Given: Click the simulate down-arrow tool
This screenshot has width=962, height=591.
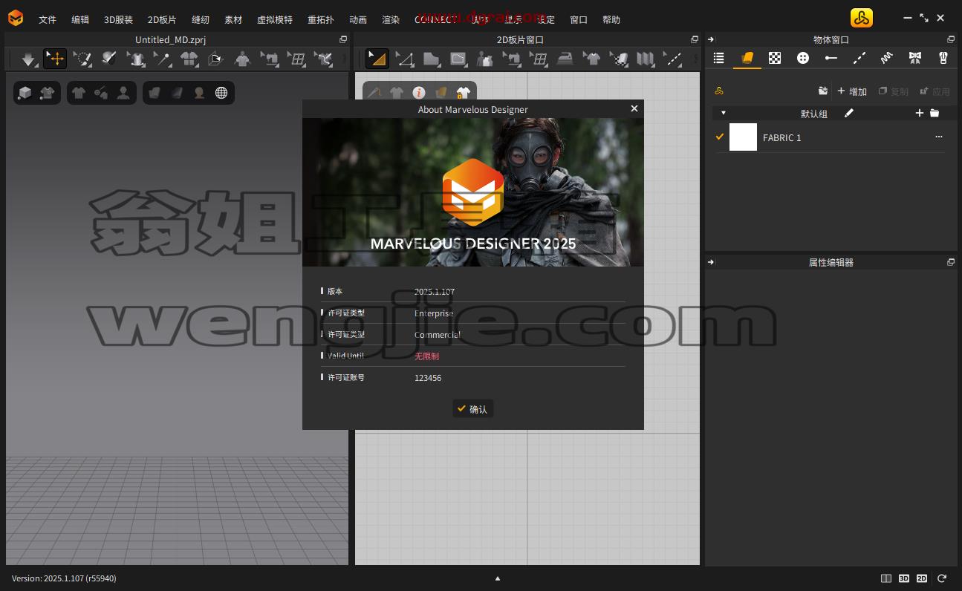Looking at the screenshot, I should [28, 59].
